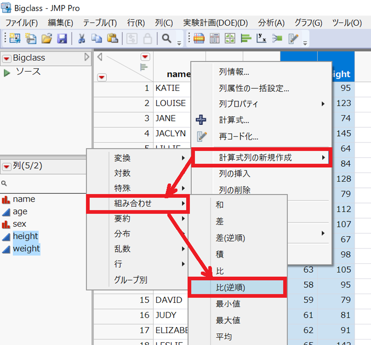Viewport: 371px width, 345px height.
Task: Click the Open folder toolbar icon
Action: tap(46, 38)
